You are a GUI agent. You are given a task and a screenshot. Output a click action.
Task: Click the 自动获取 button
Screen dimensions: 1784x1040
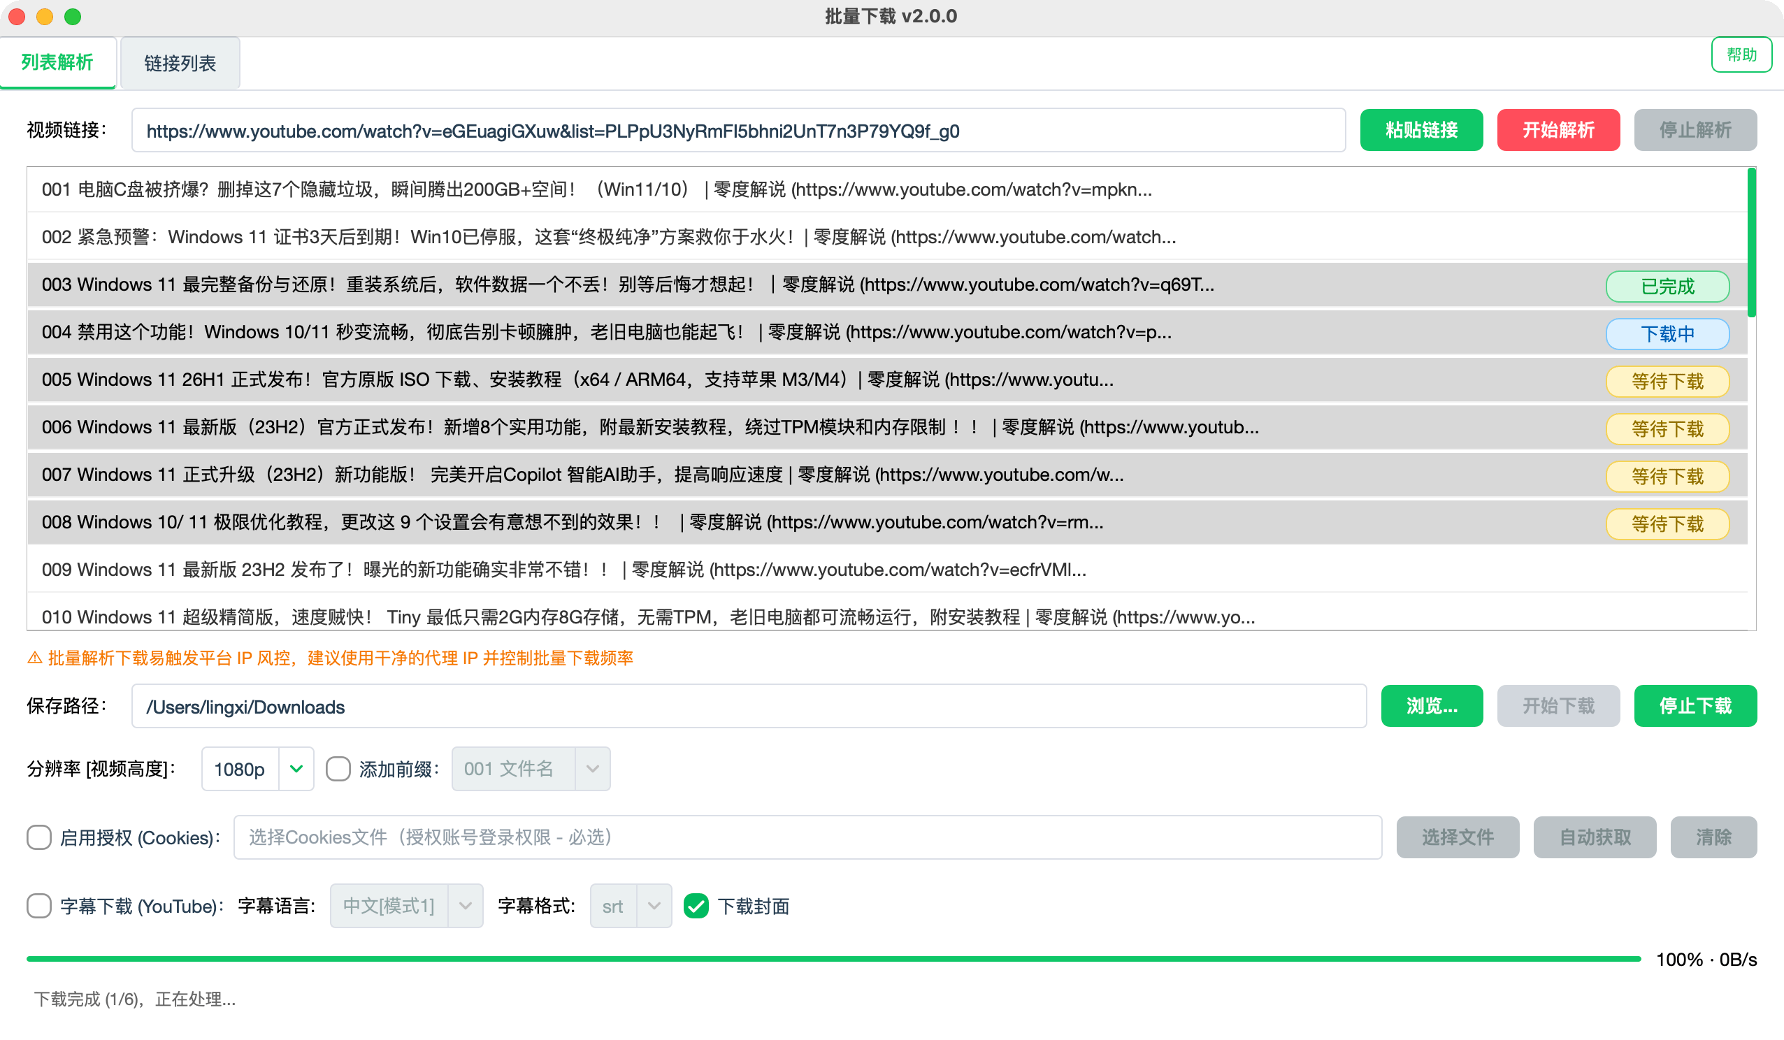click(1595, 837)
